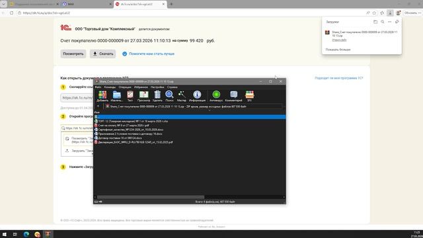
Task: Click the SFX self-extracting archive icon
Action: tap(250, 96)
